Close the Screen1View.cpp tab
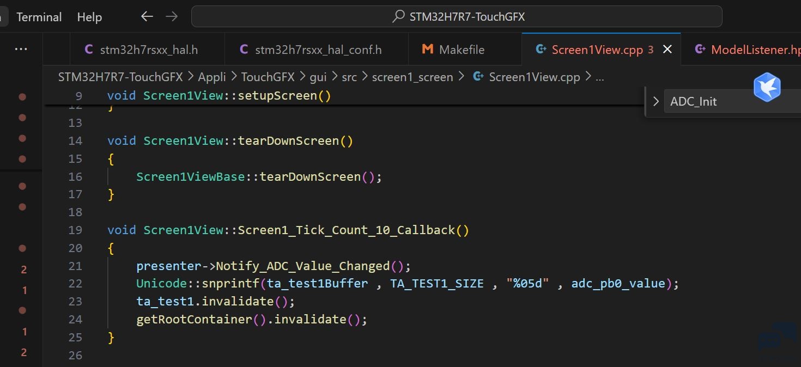Image resolution: width=801 pixels, height=367 pixels. pos(667,50)
